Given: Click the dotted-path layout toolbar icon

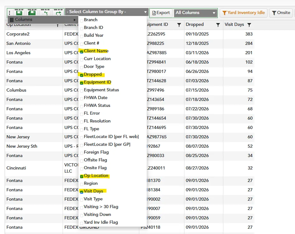Looking at the screenshot, I should 45,12.
